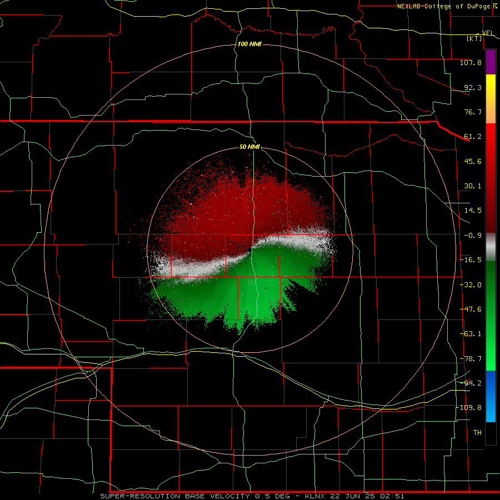
Task: Click the -0.9 velocity scale value
Action: tap(473, 236)
